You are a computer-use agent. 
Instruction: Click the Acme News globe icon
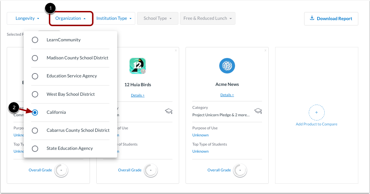pyautogui.click(x=227, y=66)
